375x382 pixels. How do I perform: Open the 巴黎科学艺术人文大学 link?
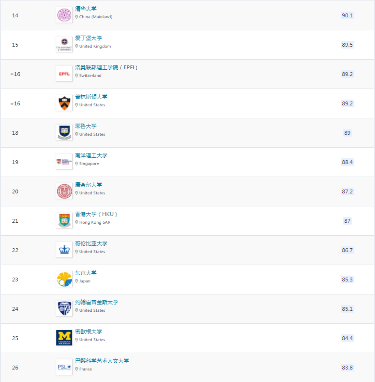[102, 361]
